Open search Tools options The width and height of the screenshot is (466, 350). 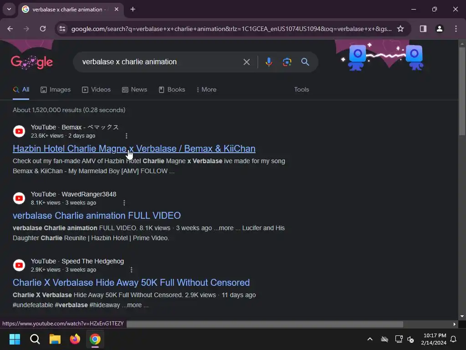point(301,90)
